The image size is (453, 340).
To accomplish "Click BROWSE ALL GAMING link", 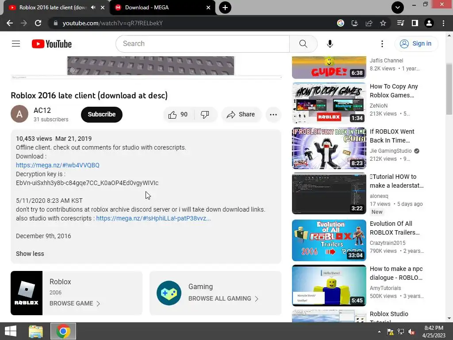I will [223, 299].
